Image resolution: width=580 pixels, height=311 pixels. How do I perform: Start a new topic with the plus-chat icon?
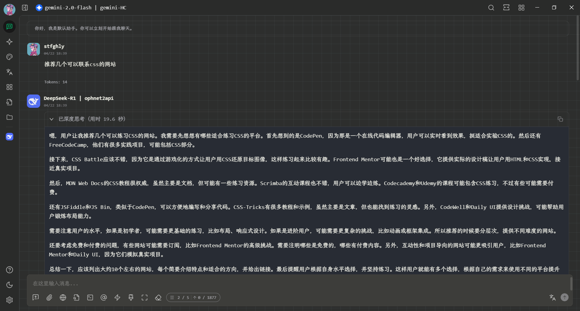(36, 297)
